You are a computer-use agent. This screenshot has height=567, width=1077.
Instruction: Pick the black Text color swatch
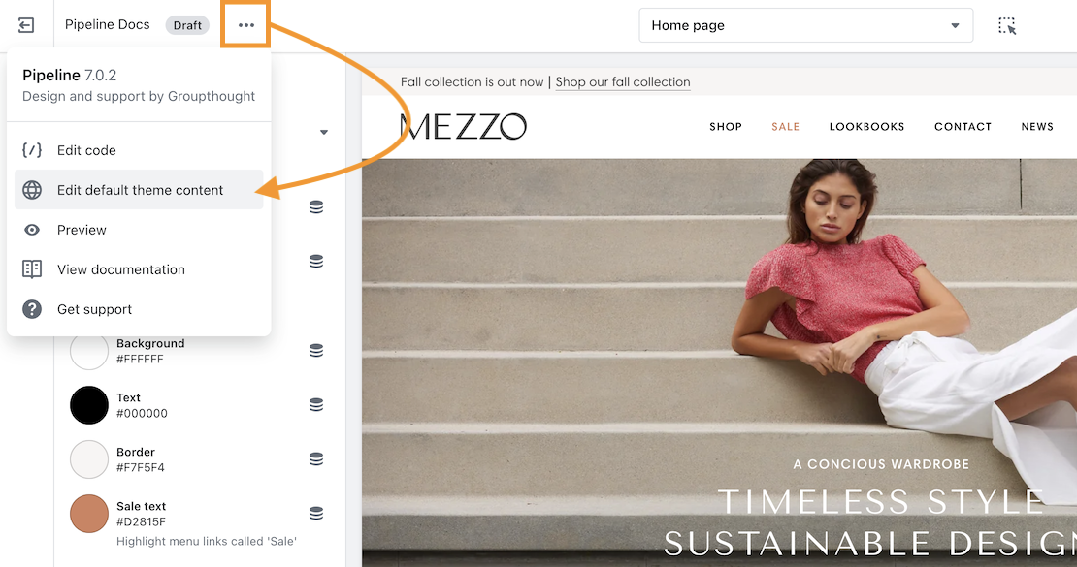[89, 405]
